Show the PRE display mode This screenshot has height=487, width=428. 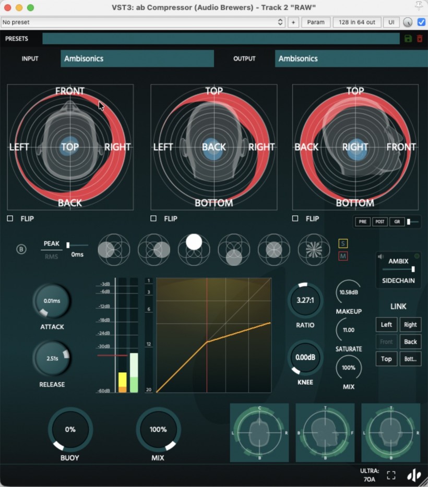click(362, 222)
